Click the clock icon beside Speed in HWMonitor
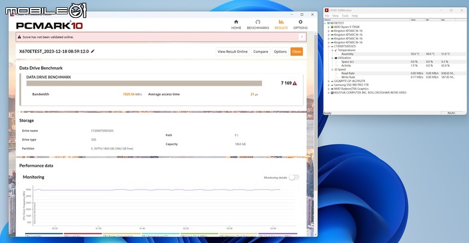The height and width of the screenshot is (243, 469). [x=336, y=69]
